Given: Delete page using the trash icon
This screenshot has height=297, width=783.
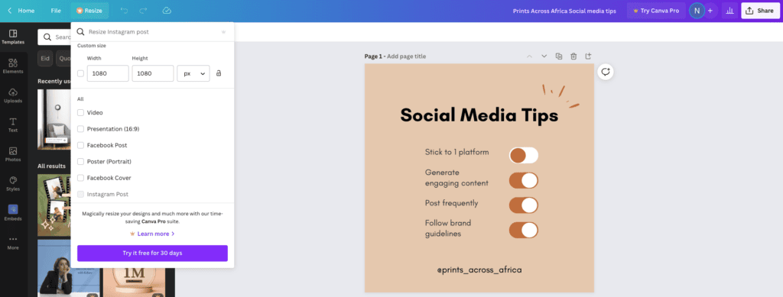Looking at the screenshot, I should click(573, 56).
